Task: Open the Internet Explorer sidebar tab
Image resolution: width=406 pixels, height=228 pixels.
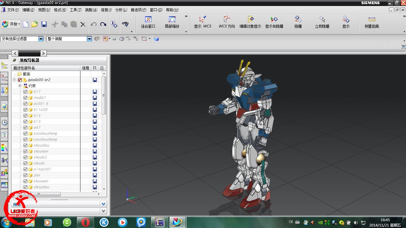Action: point(4,106)
